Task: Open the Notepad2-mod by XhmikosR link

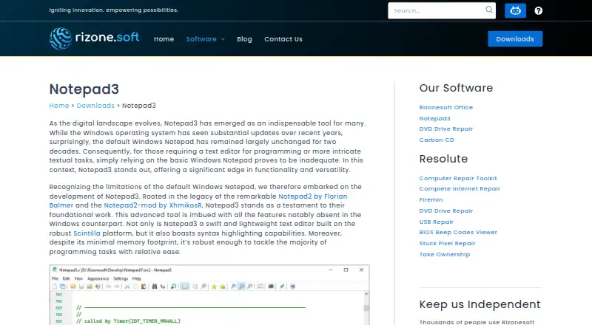Action: click(153, 205)
